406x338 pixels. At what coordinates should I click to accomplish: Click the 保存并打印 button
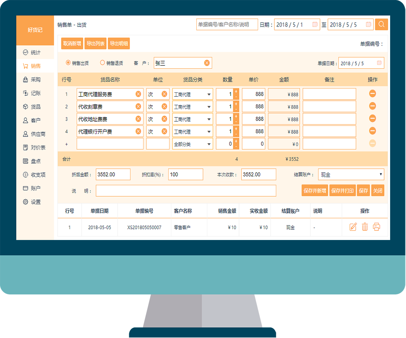343,191
